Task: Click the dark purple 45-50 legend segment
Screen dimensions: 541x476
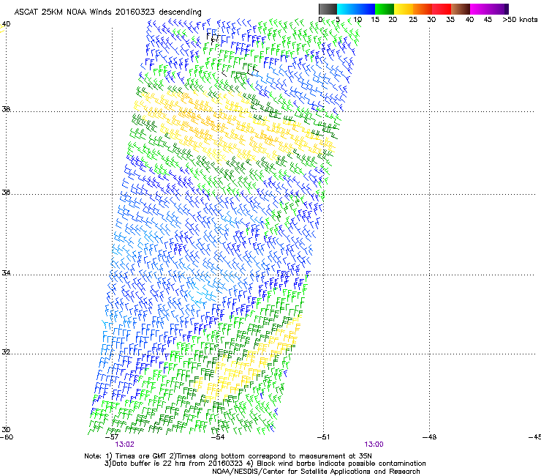Action: tap(499, 9)
